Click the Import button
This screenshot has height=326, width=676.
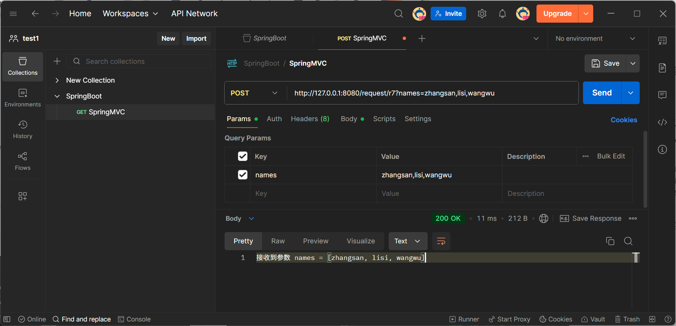click(x=196, y=38)
